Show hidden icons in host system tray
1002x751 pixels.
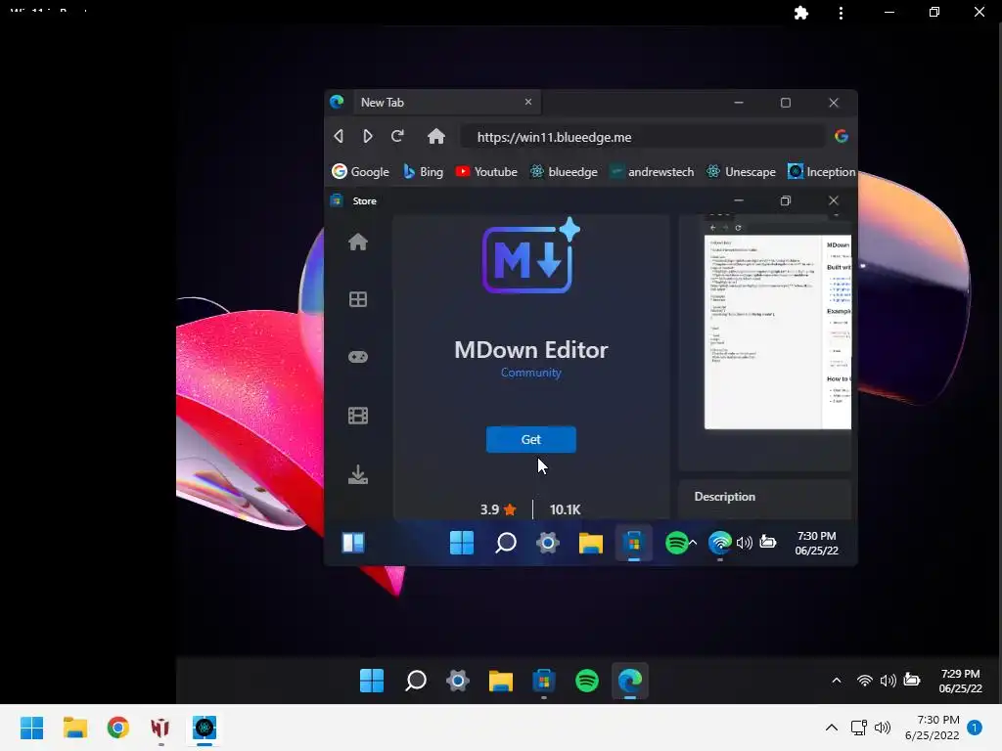tap(832, 728)
